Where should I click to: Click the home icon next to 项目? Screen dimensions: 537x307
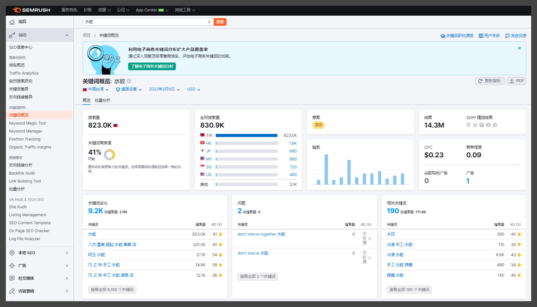12,22
